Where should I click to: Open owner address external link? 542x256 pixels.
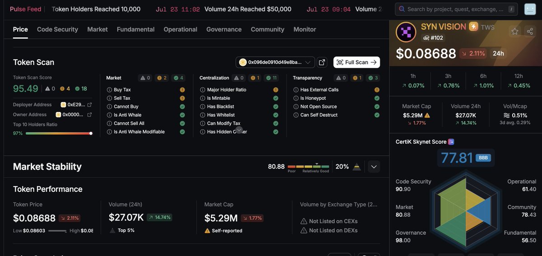pyautogui.click(x=89, y=115)
